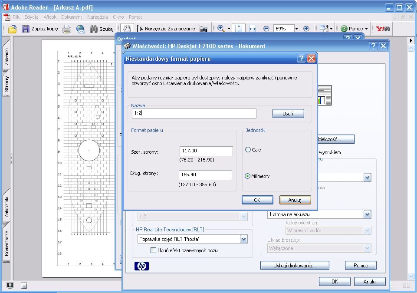Open the Poprawka zdjęć RLT dropdown

click(243, 239)
